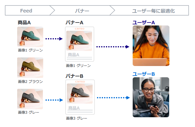Screen dimensions: 195x127
Task: Click the ユーザーA photo in orange sweater
Action: tap(151, 46)
